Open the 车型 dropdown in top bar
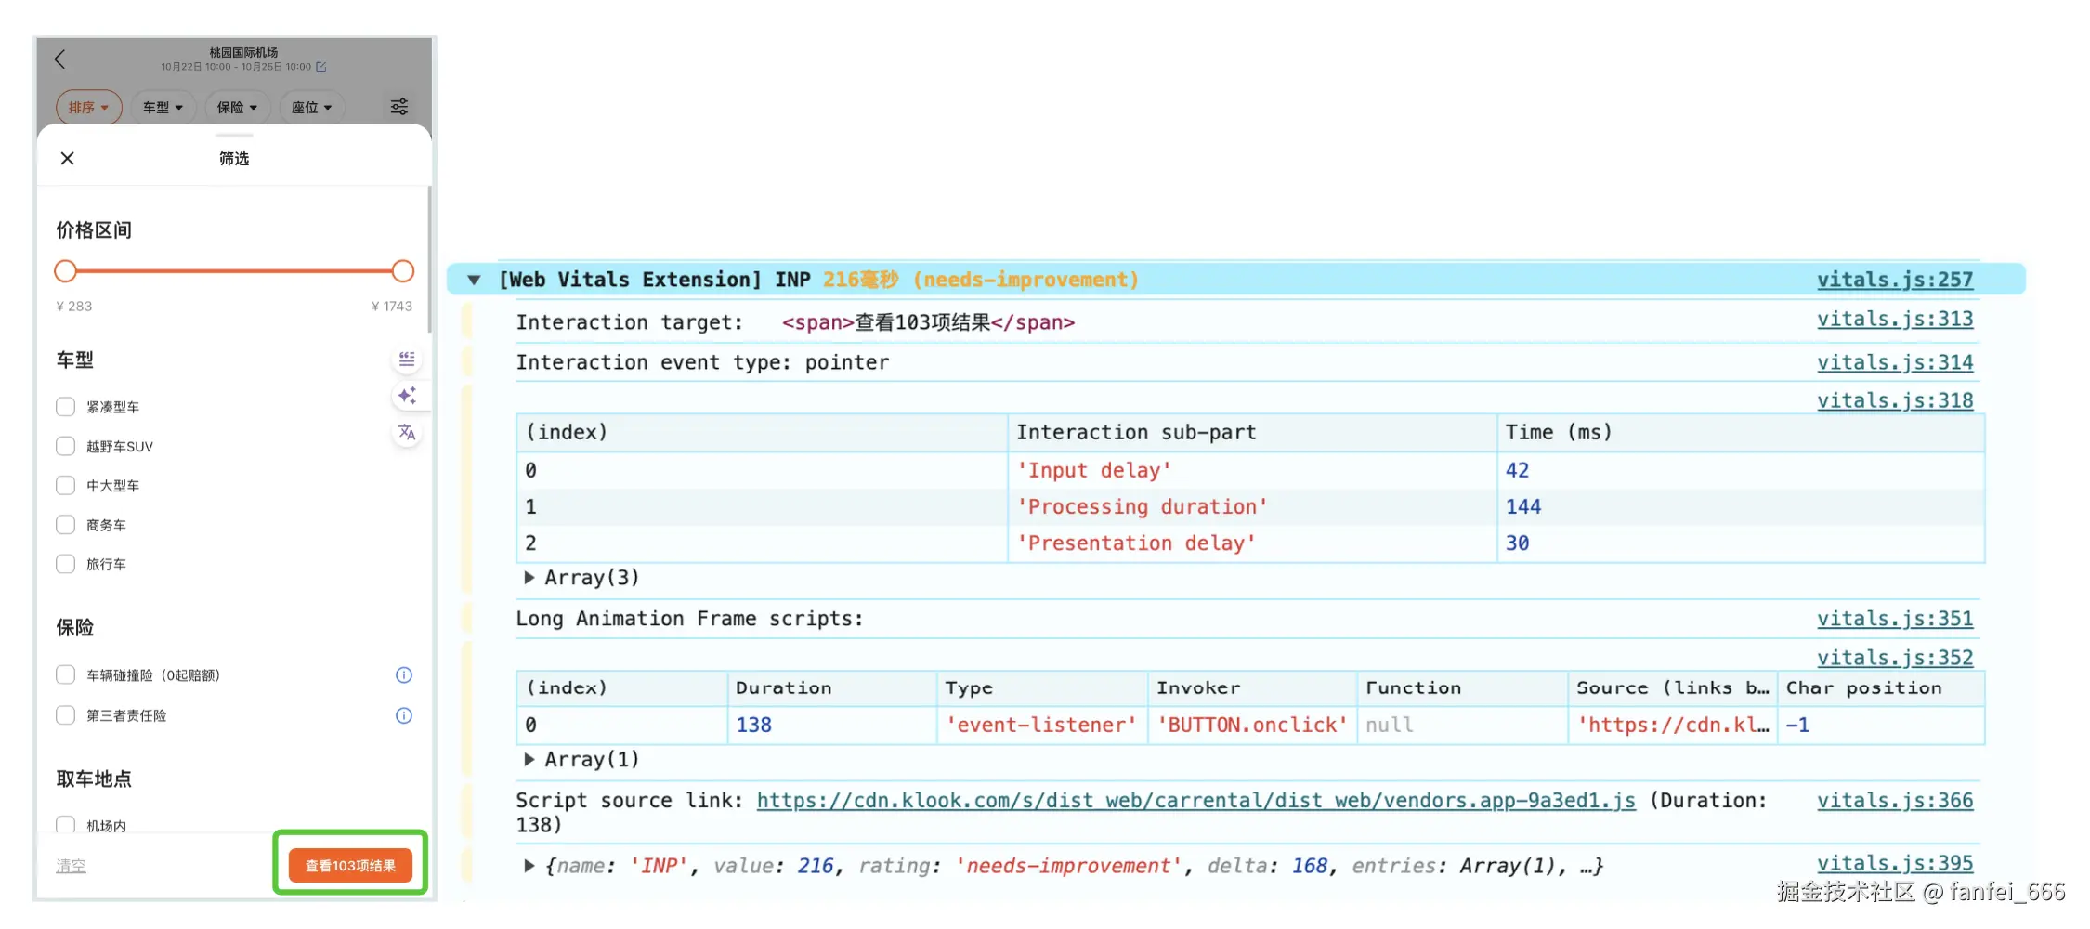The width and height of the screenshot is (2090, 929). pos(163,108)
